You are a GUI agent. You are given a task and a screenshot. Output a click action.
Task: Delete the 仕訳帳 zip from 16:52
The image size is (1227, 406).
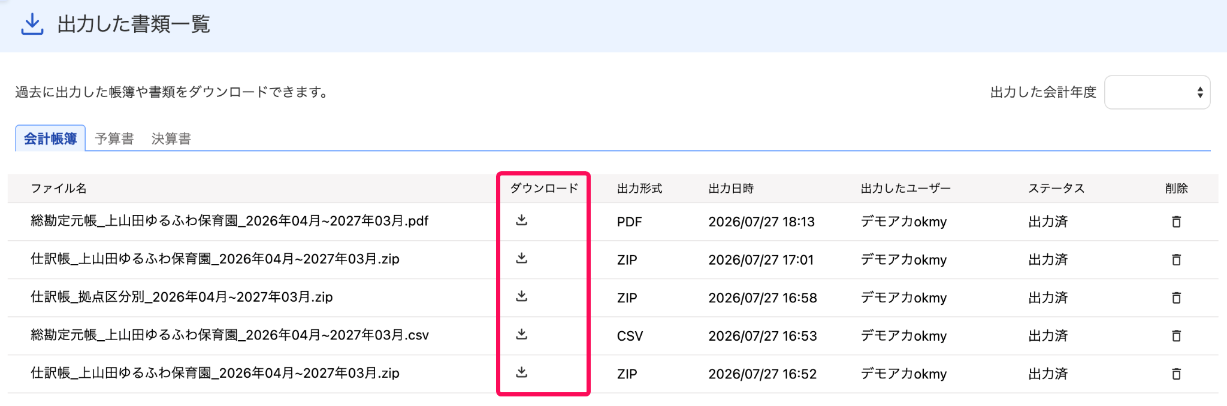click(1176, 374)
